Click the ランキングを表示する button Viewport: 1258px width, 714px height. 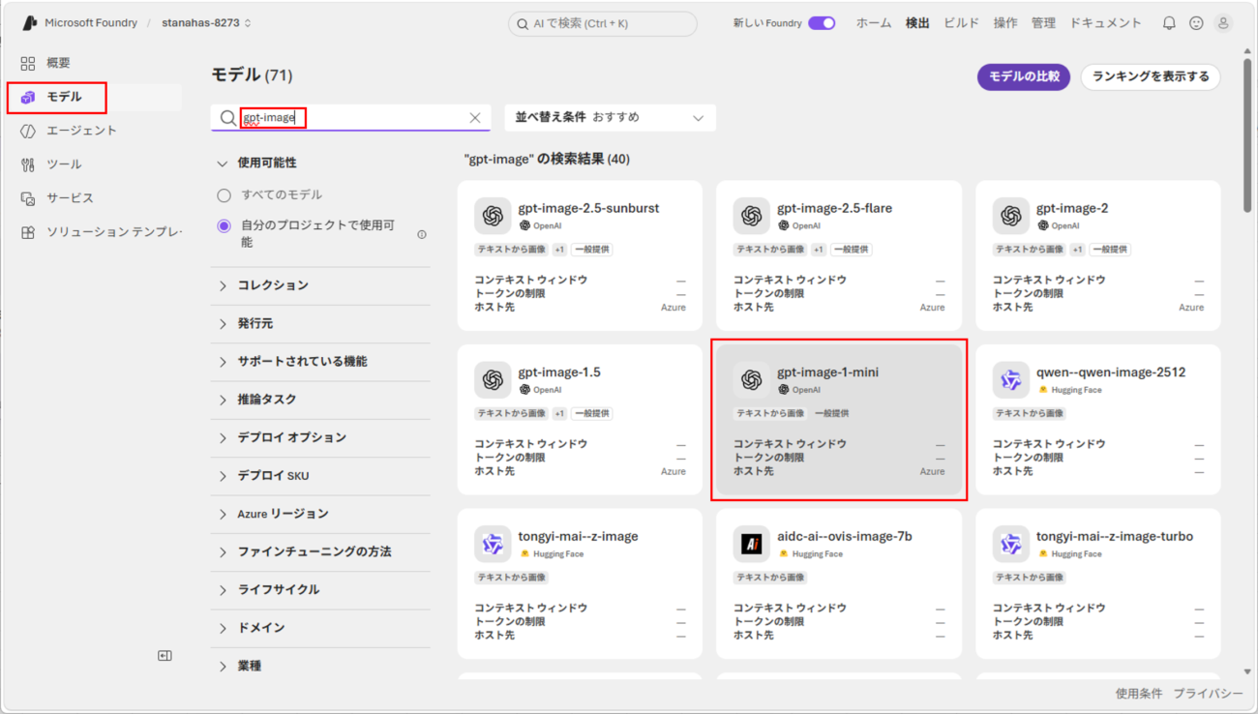pos(1151,77)
